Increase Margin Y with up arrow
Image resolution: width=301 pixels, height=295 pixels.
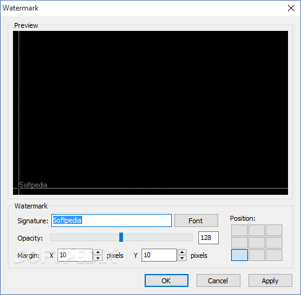182,252
